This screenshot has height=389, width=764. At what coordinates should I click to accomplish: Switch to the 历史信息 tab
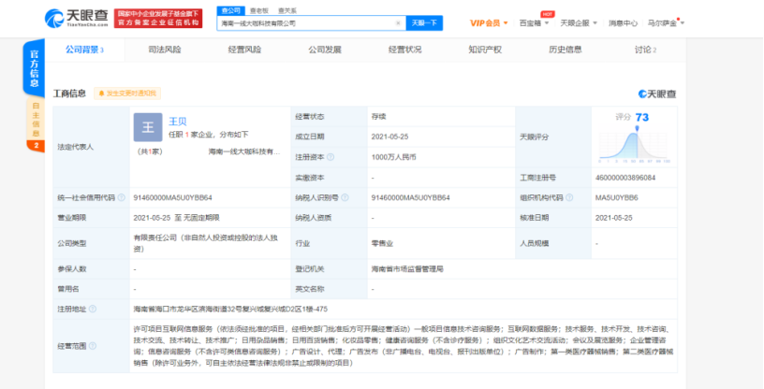[566, 50]
